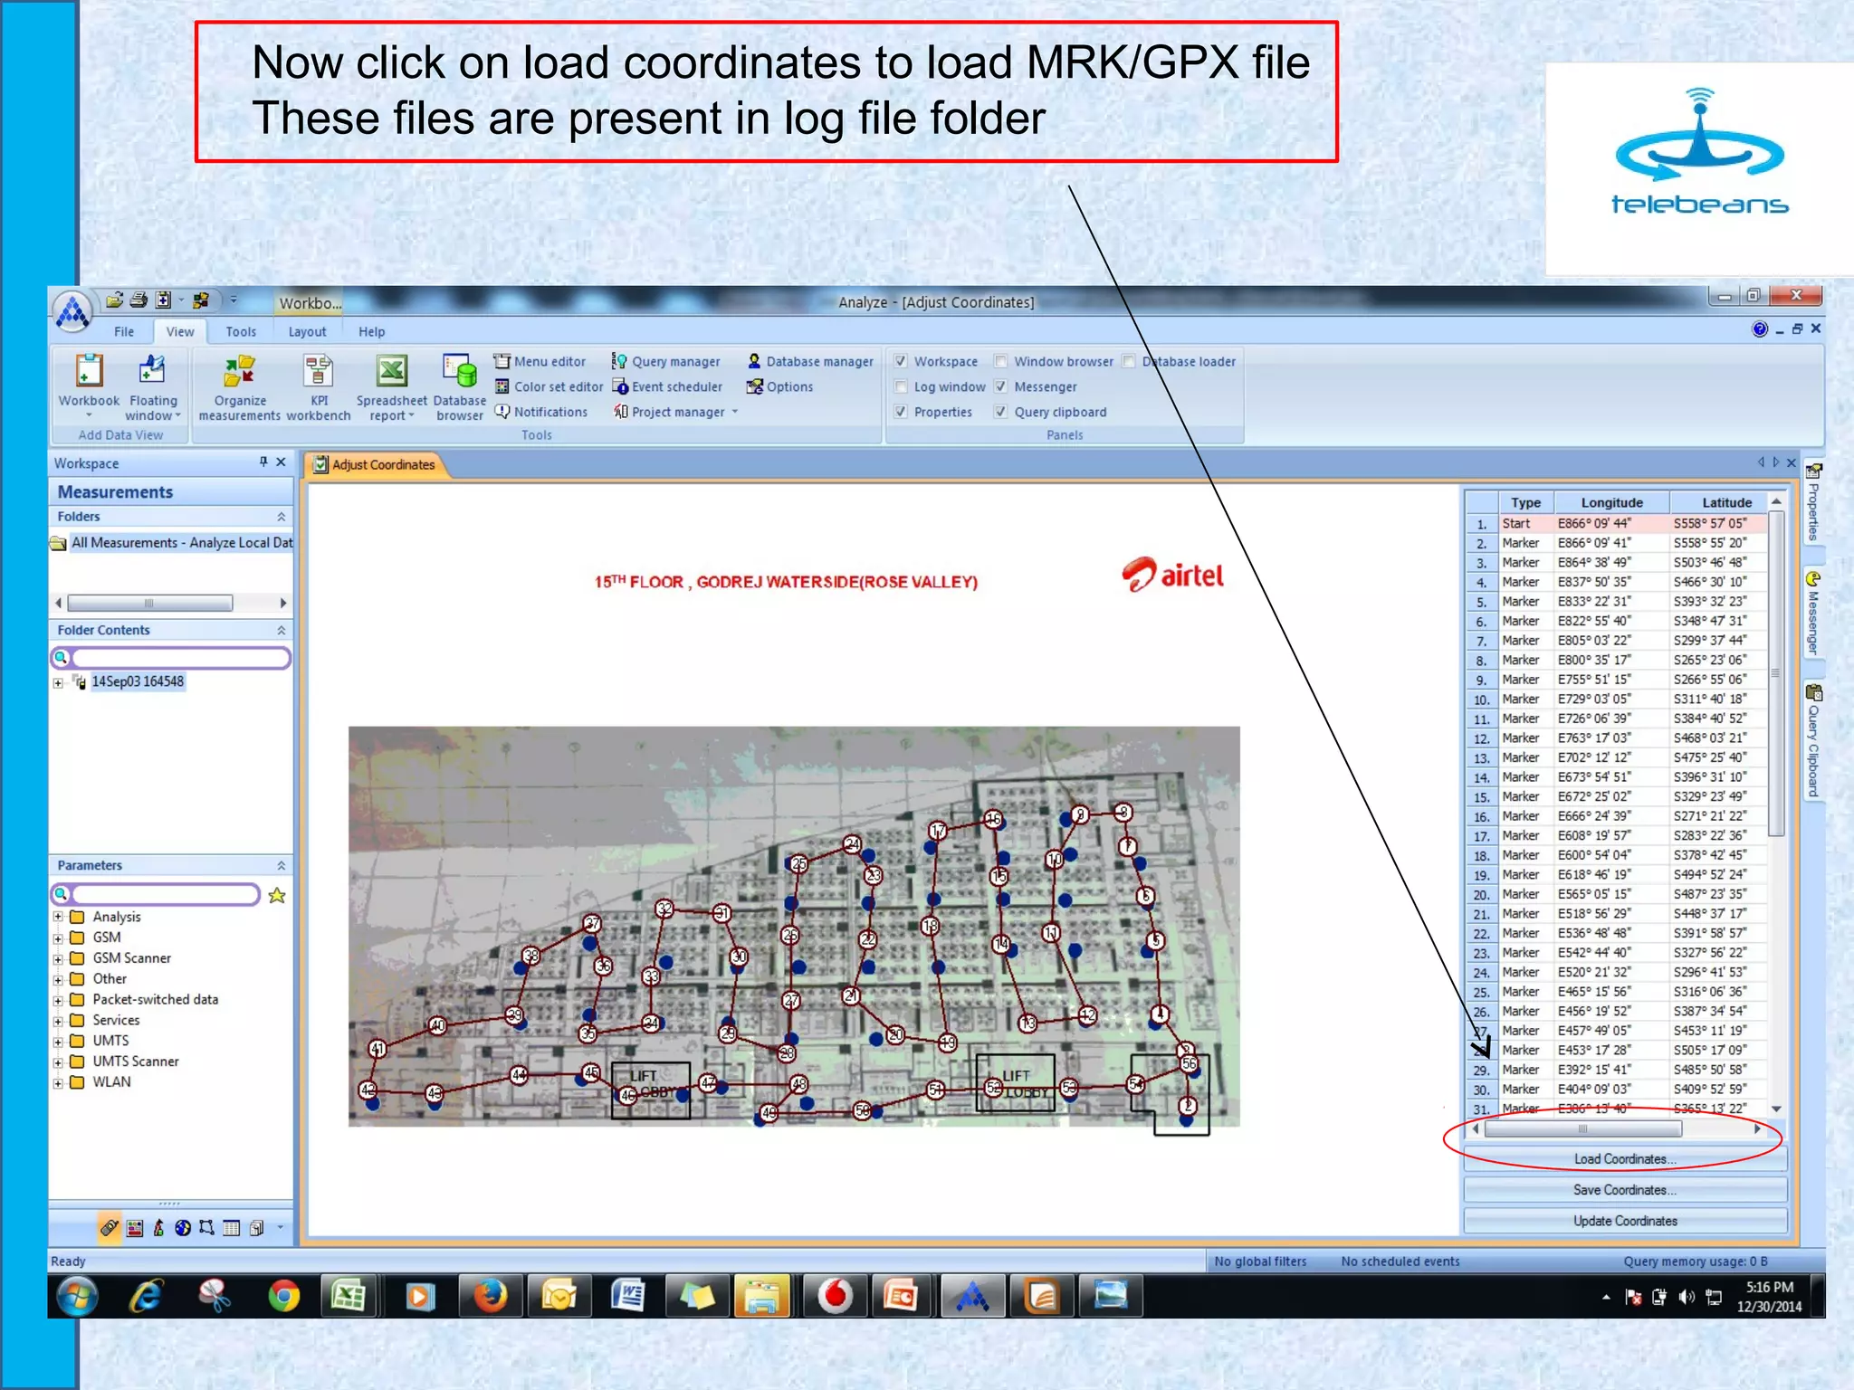Image resolution: width=1854 pixels, height=1390 pixels.
Task: Click Firefox icon in the taskbar
Action: 490,1297
